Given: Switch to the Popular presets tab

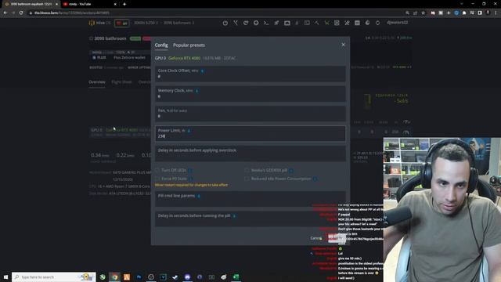Looking at the screenshot, I should (189, 45).
